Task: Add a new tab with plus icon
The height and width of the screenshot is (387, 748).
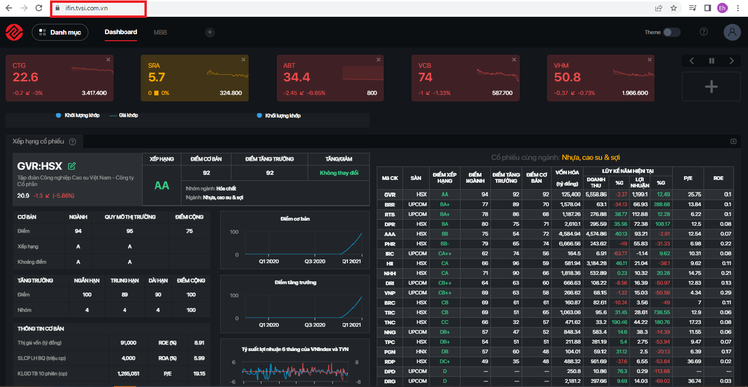Action: pos(210,32)
